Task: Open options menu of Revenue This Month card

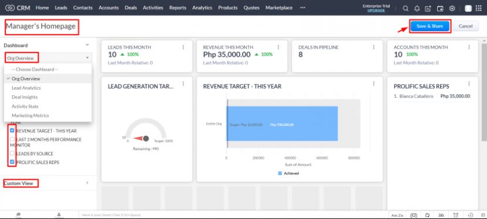Action: (278, 47)
